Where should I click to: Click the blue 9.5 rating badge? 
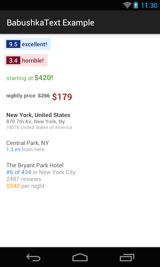pyautogui.click(x=13, y=44)
